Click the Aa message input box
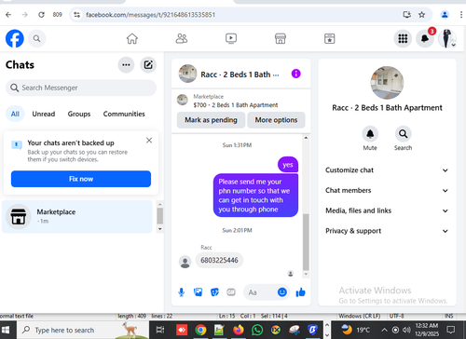This screenshot has height=339, width=466. 260,292
